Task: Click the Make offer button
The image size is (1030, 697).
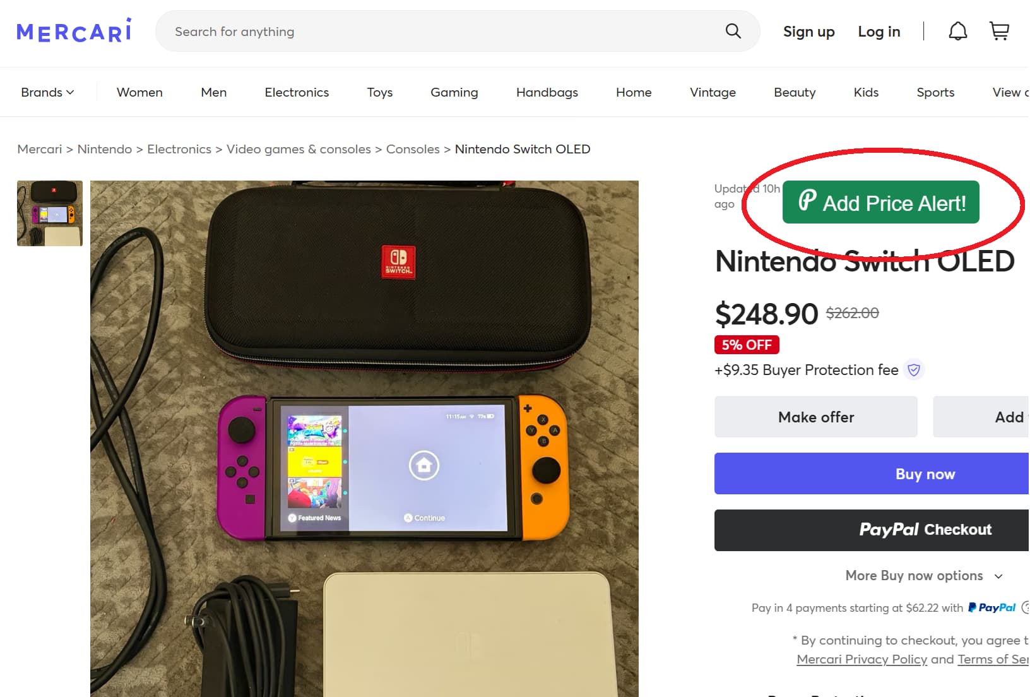Action: click(815, 417)
